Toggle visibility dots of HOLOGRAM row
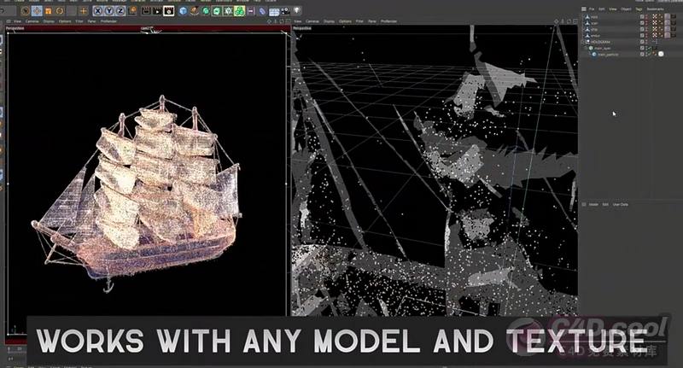Screen dimensions: 683x368 (646, 42)
